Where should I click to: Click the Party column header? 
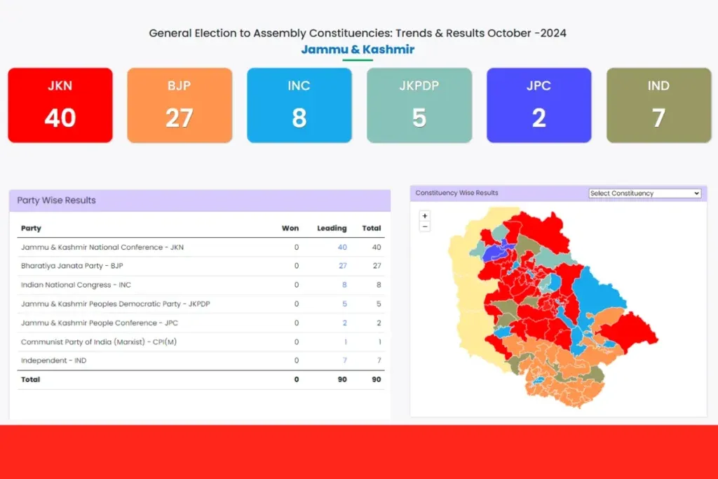point(31,228)
